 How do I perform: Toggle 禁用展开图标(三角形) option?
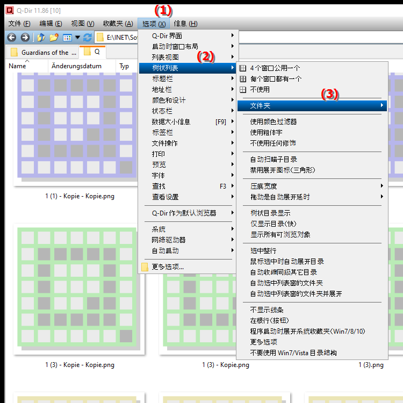point(312,170)
